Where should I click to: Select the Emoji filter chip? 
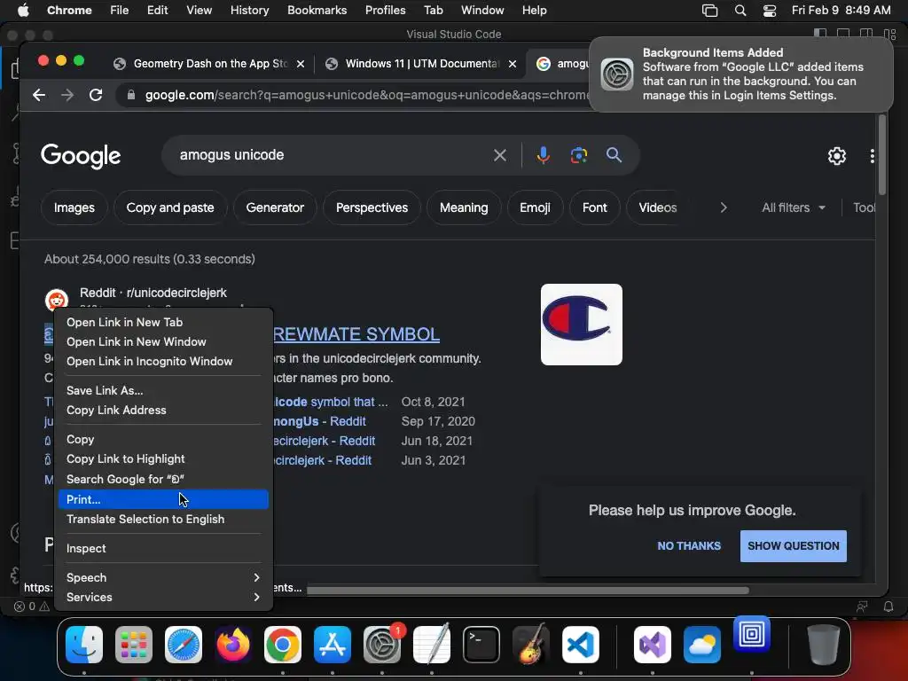tap(535, 207)
